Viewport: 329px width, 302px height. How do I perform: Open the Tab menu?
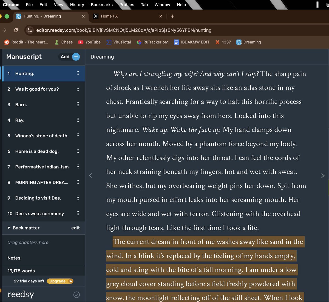[144, 5]
